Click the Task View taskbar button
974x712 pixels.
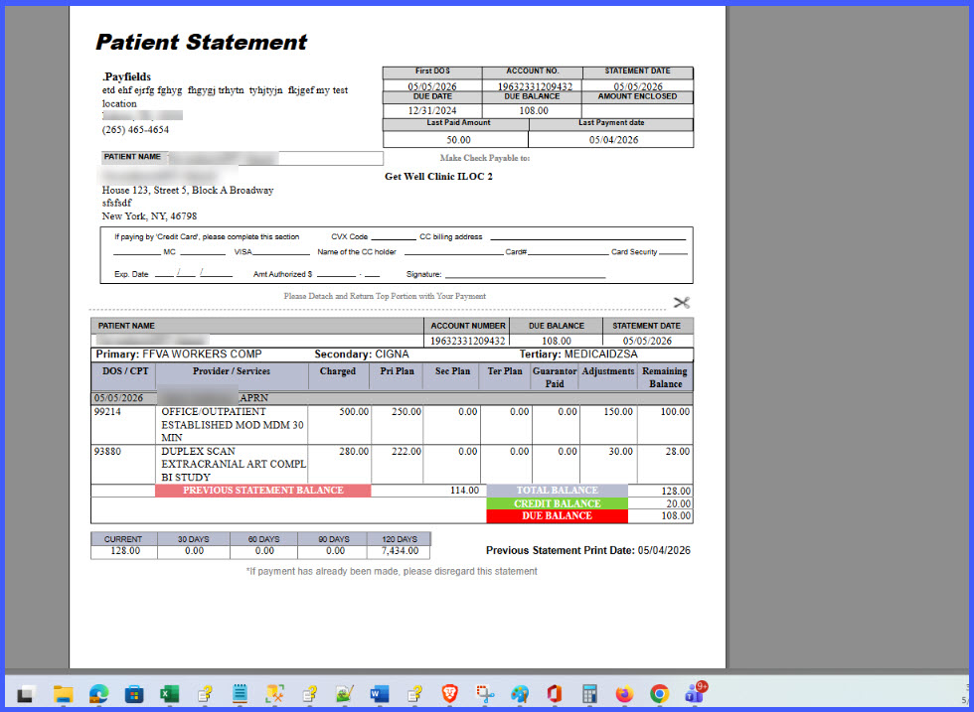point(25,693)
